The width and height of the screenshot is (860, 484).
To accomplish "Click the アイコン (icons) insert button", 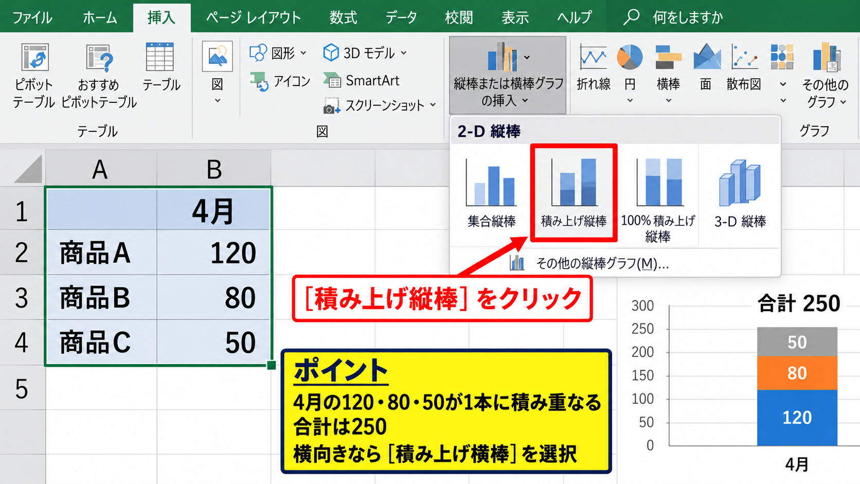I will click(x=280, y=81).
